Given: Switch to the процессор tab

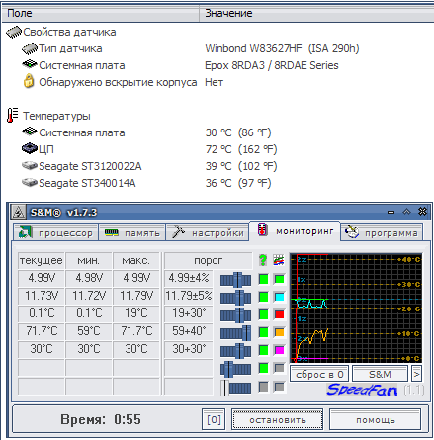Looking at the screenshot, I should click(56, 233).
